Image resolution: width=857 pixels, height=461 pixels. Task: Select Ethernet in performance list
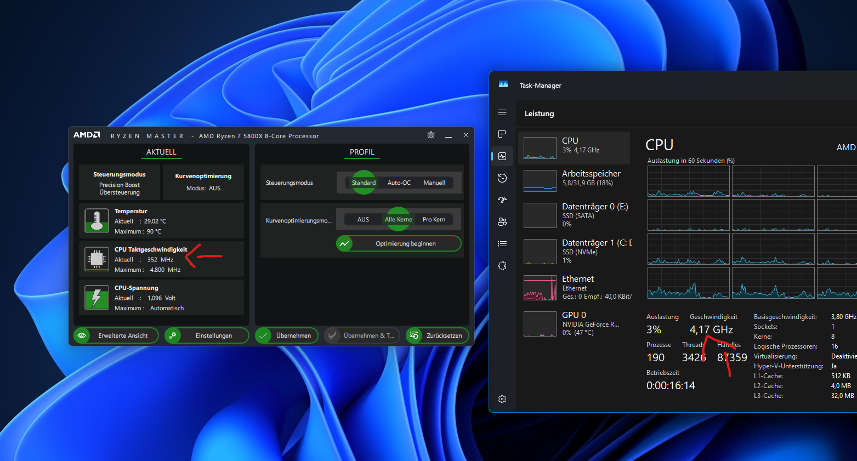coord(574,287)
